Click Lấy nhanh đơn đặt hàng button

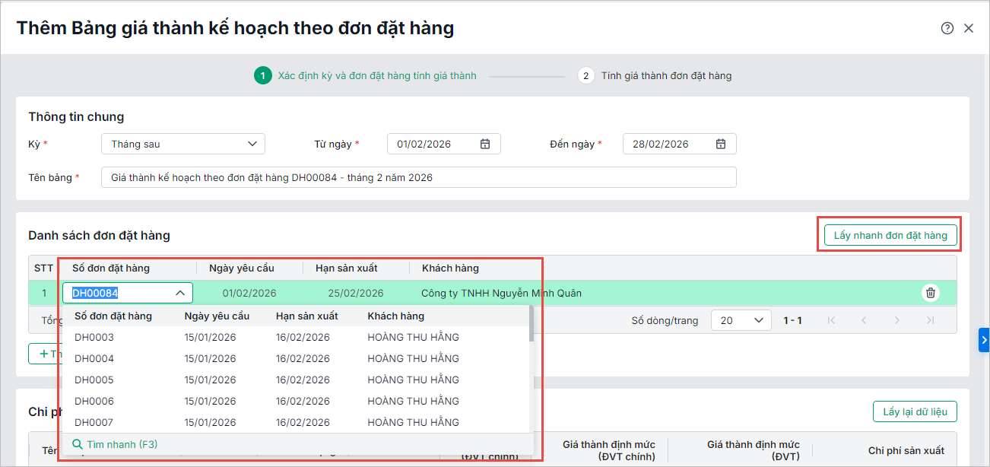(x=890, y=235)
